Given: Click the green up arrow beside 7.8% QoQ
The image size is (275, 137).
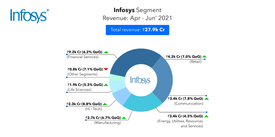Looking at the screenshot, I should 207,99.
